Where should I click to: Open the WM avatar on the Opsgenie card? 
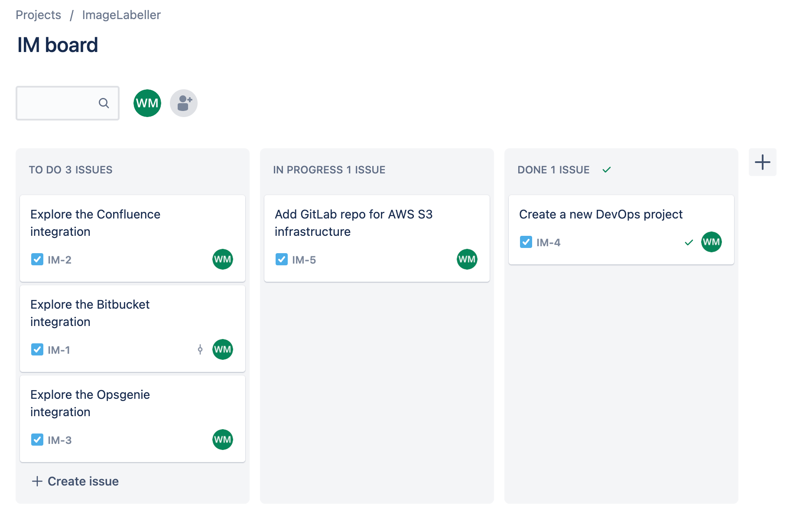[x=222, y=439]
